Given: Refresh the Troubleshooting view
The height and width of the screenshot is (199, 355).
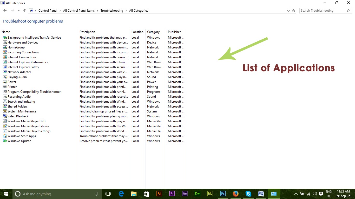Looking at the screenshot, I should coord(294,11).
